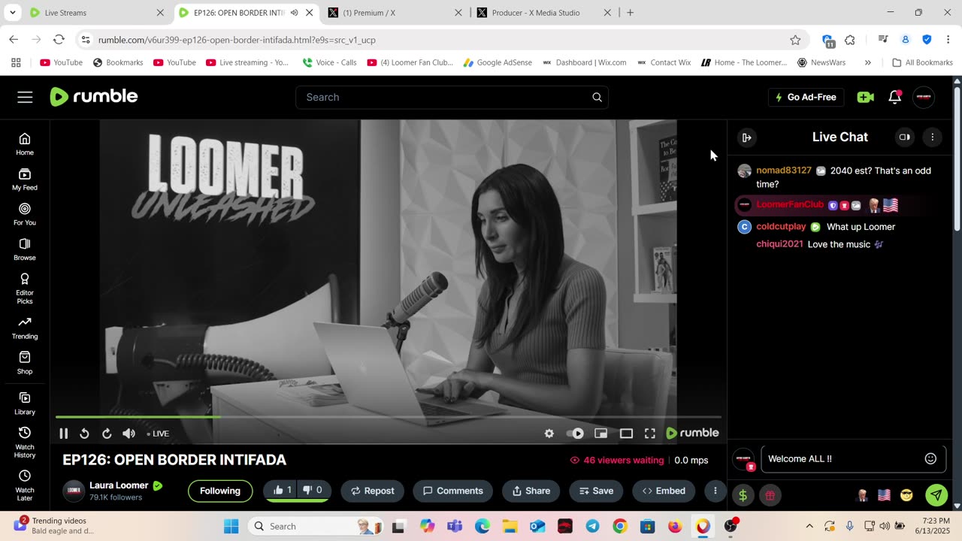Click the Embed button
The height and width of the screenshot is (541, 962).
coord(664,491)
